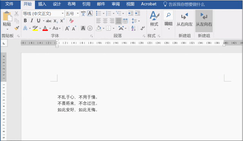The height and width of the screenshot is (141, 243).
Task: Apply highlight with the yellow marker icon
Action: pos(35,28)
